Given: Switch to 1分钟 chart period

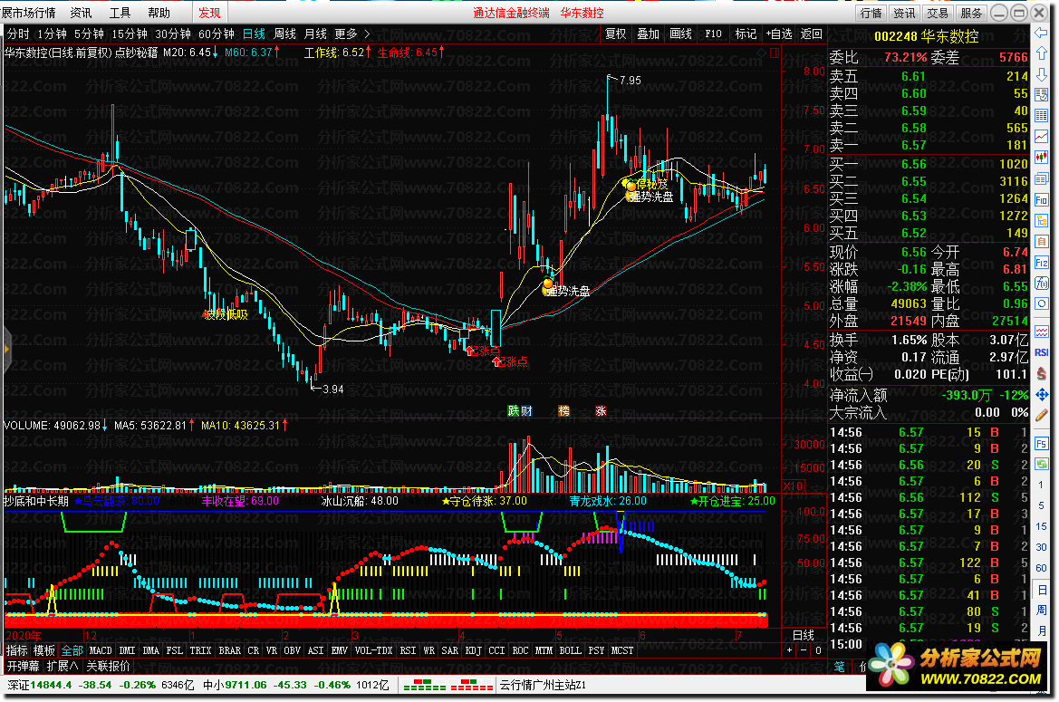Looking at the screenshot, I should 52,34.
